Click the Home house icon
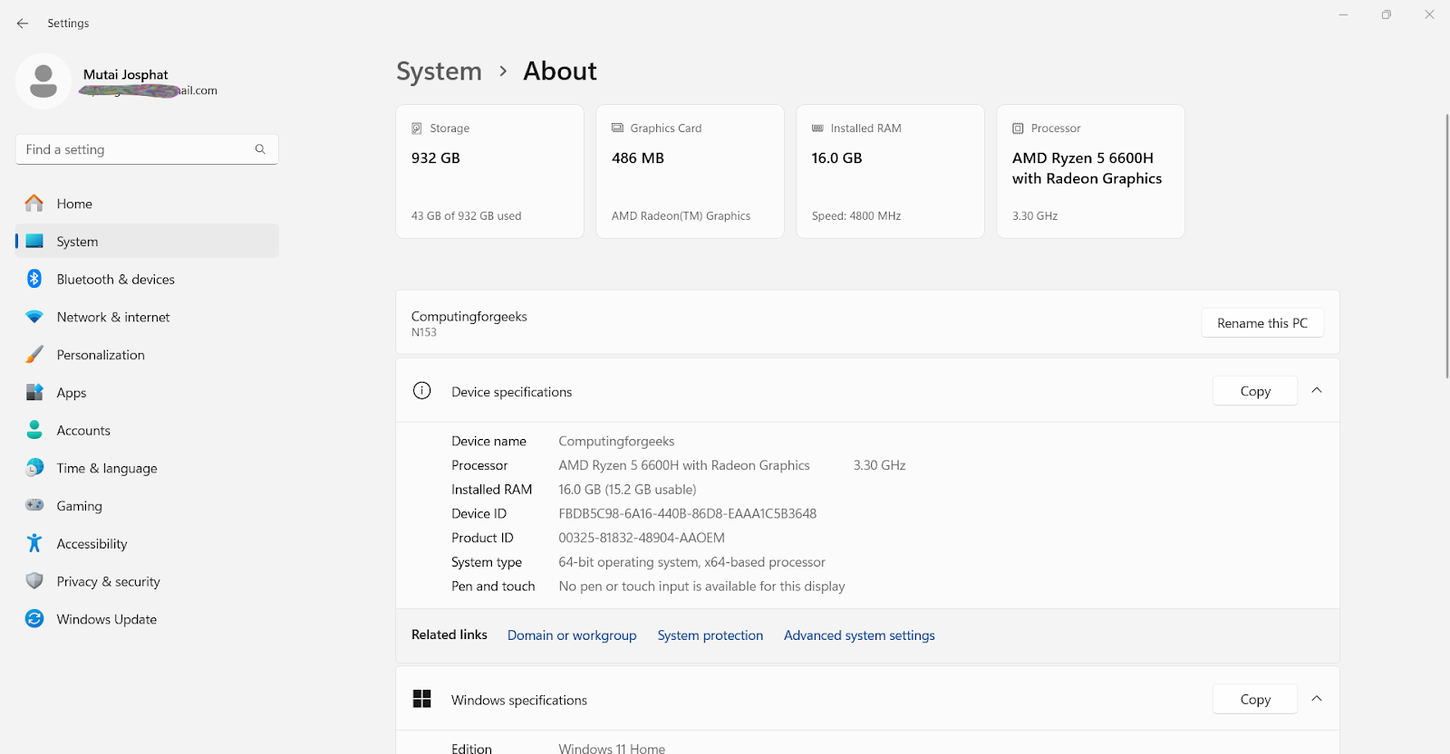The height and width of the screenshot is (754, 1450). tap(34, 204)
